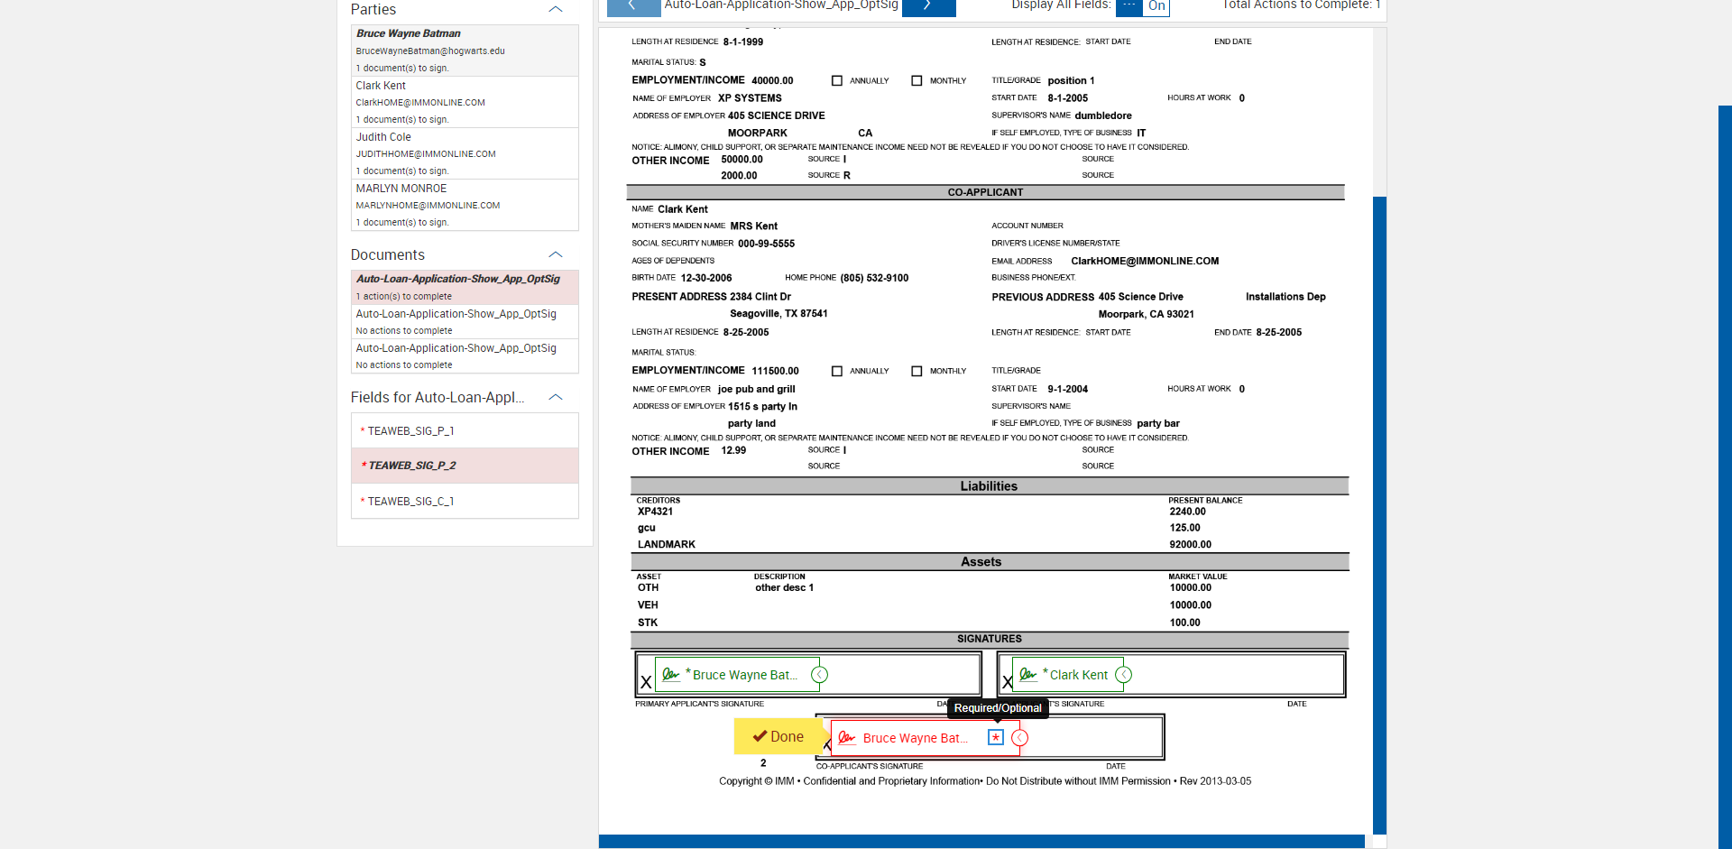Screen dimensions: 1732x849
Task: Go to the previous document with the left arrow
Action: click(633, 7)
